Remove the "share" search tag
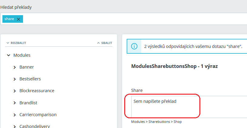247x128 pixels. coord(18,19)
